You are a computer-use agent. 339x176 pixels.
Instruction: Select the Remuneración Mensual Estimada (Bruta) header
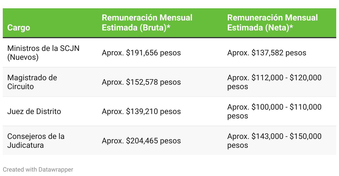(147, 23)
